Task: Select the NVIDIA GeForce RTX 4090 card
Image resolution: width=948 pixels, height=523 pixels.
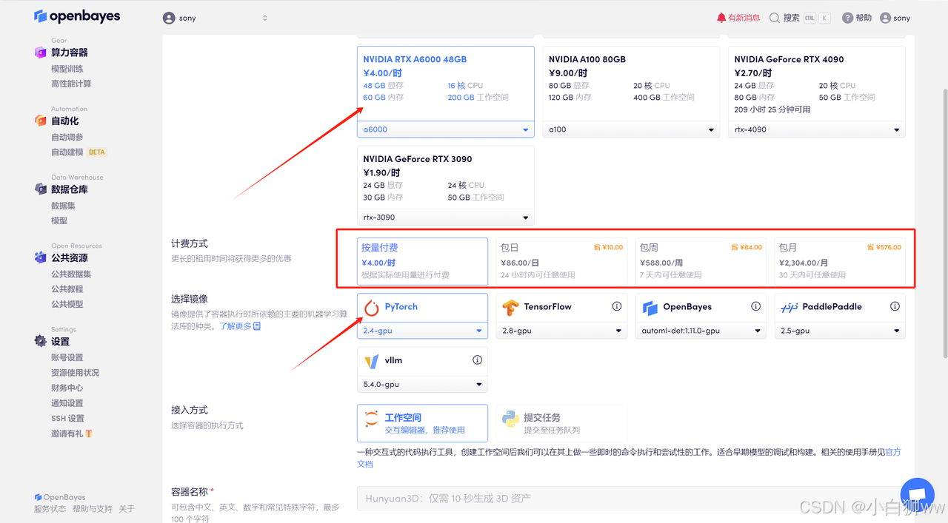Action: click(816, 92)
